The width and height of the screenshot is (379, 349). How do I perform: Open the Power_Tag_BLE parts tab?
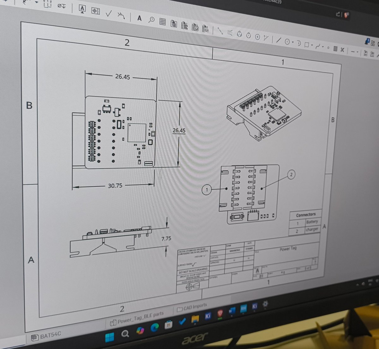point(137,318)
